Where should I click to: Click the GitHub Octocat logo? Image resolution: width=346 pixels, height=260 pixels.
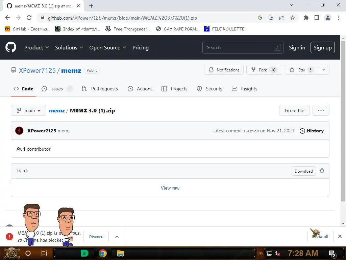click(10, 47)
